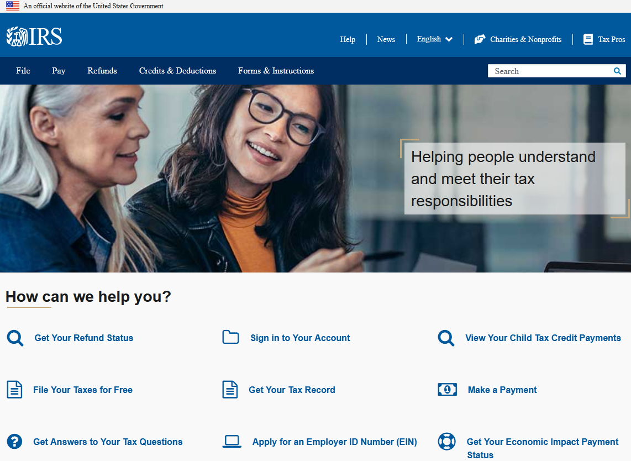
Task: Open the Refunds navigation menu
Action: click(x=102, y=71)
